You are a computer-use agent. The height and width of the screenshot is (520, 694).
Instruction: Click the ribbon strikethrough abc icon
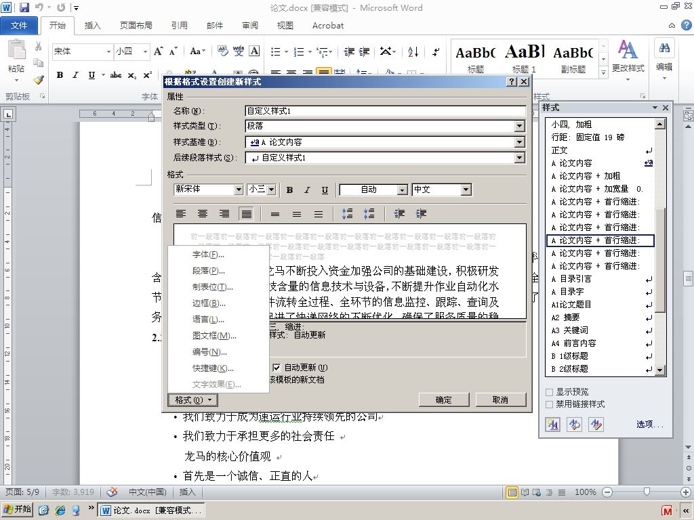pos(116,75)
